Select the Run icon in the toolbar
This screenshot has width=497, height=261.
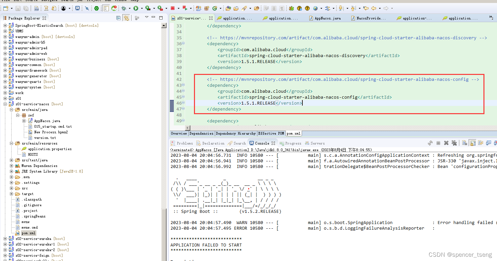(x=136, y=8)
